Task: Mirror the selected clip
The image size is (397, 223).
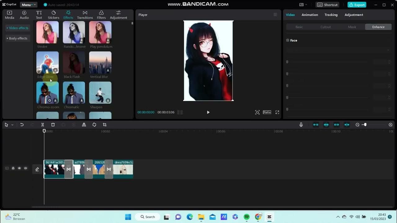Action: pyautogui.click(x=84, y=125)
